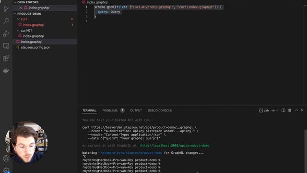Click the GraphQL file icon beside curl index.graphql
307x173 pixels.
tap(20, 25)
